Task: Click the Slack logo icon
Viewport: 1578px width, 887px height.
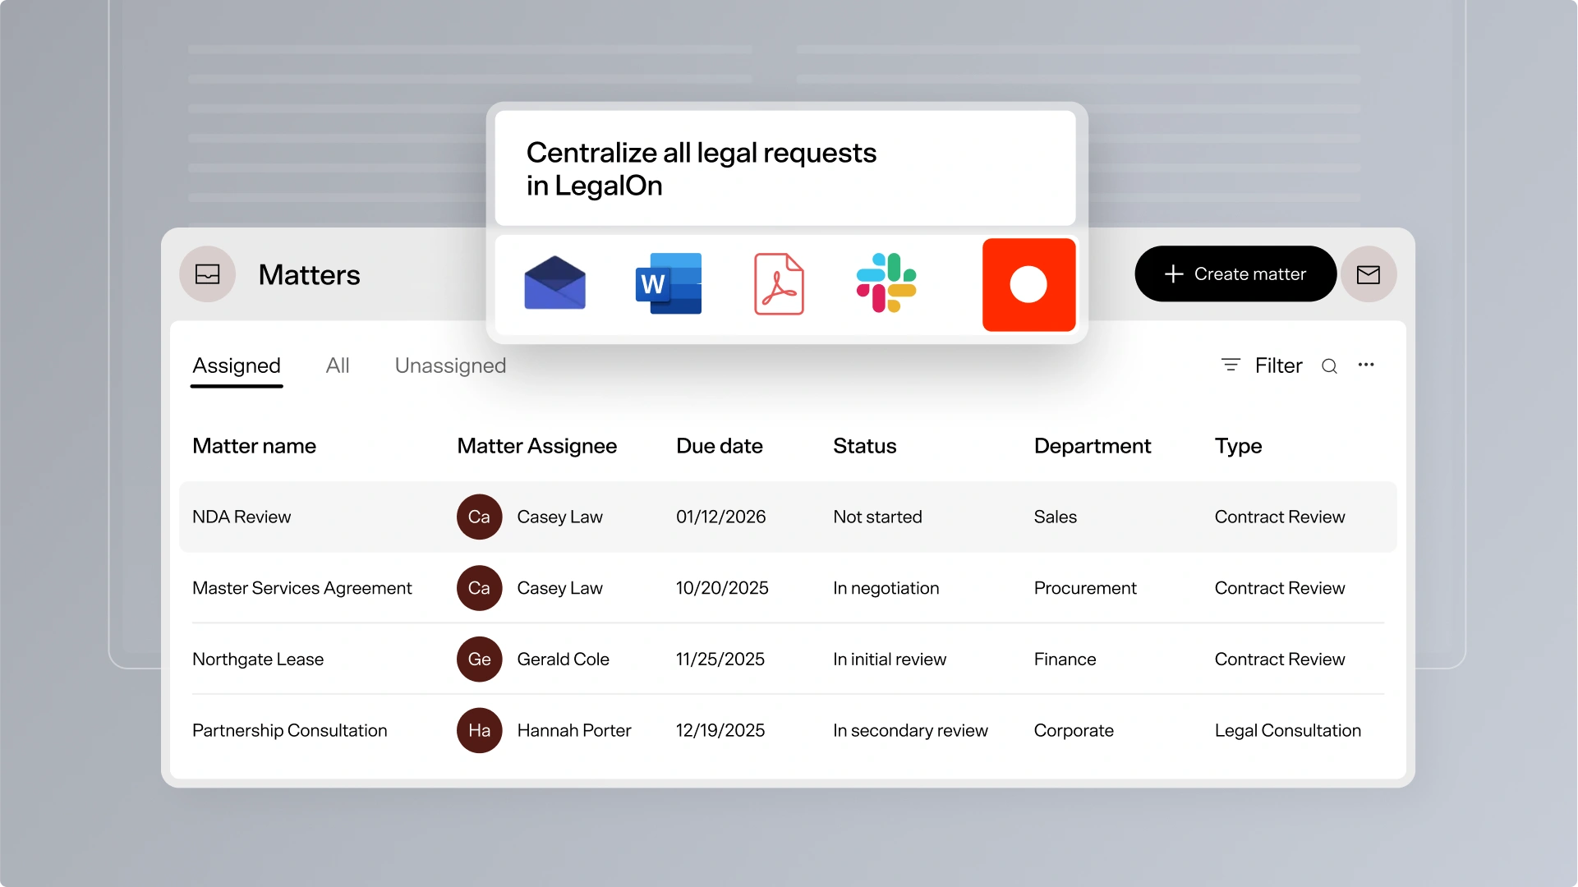Action: coord(886,283)
